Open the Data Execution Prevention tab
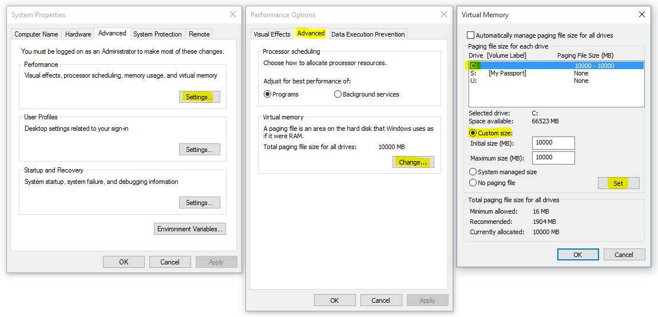 point(367,34)
